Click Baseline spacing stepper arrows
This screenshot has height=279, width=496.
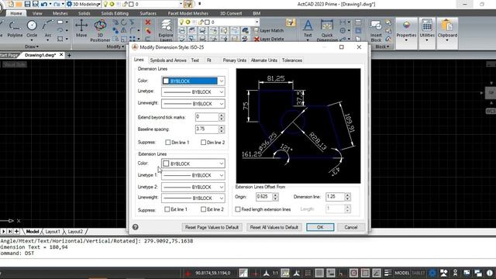coord(222,129)
